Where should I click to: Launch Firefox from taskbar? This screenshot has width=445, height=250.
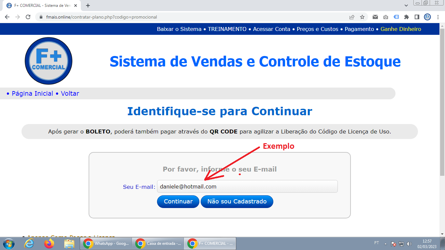point(49,243)
